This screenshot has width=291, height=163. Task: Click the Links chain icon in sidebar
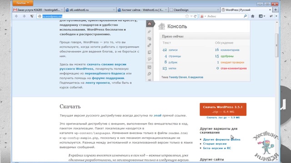coord(150,45)
